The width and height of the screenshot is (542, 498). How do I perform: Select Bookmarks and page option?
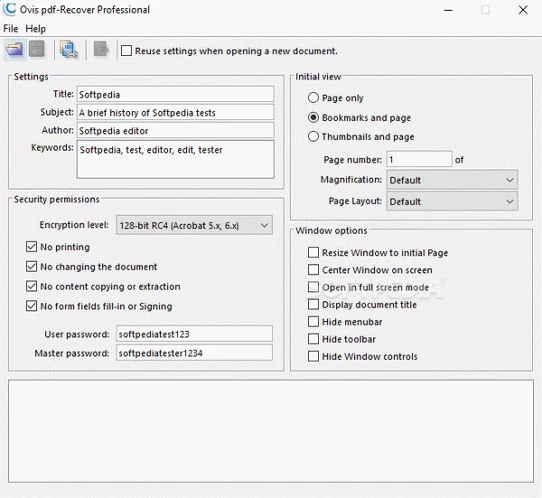[313, 117]
